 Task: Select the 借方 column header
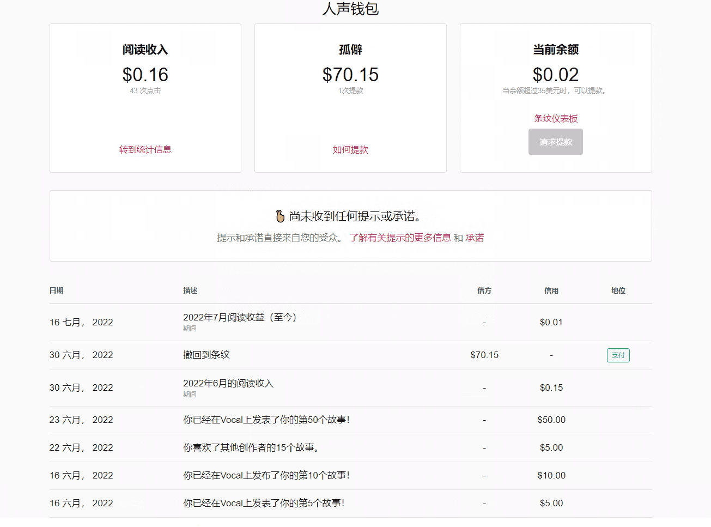point(484,290)
